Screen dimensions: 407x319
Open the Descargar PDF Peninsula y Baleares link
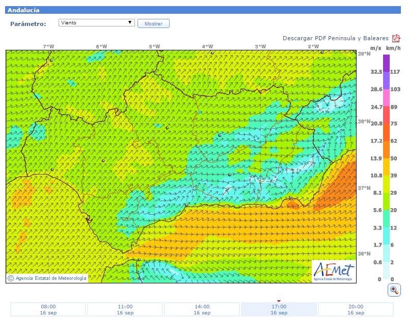tap(335, 38)
